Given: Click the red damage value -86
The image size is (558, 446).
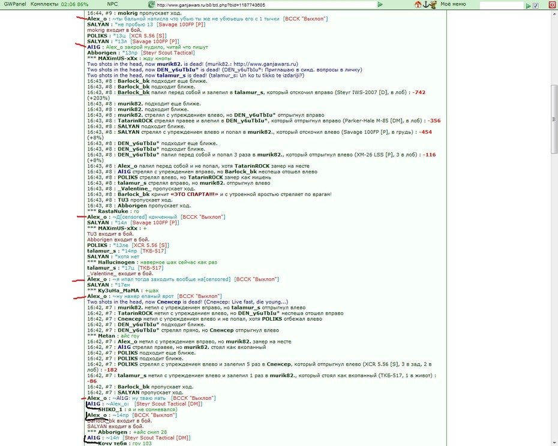Looking at the screenshot, I should pos(92,381).
